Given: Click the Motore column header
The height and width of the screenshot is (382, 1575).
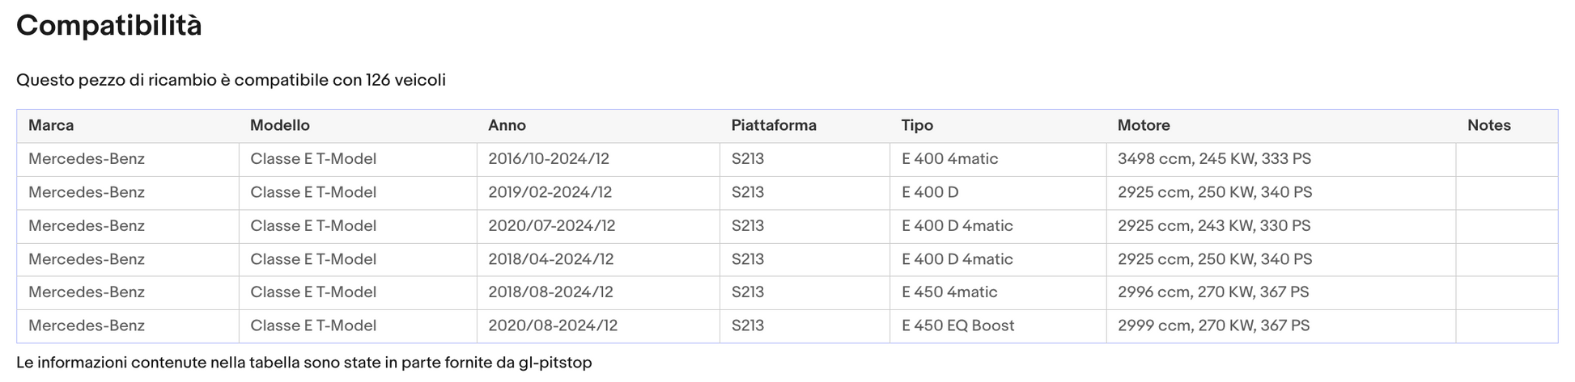Looking at the screenshot, I should (1281, 126).
